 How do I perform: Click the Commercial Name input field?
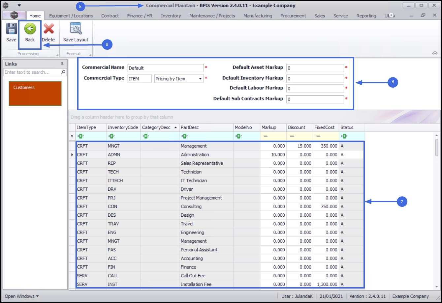(166, 68)
